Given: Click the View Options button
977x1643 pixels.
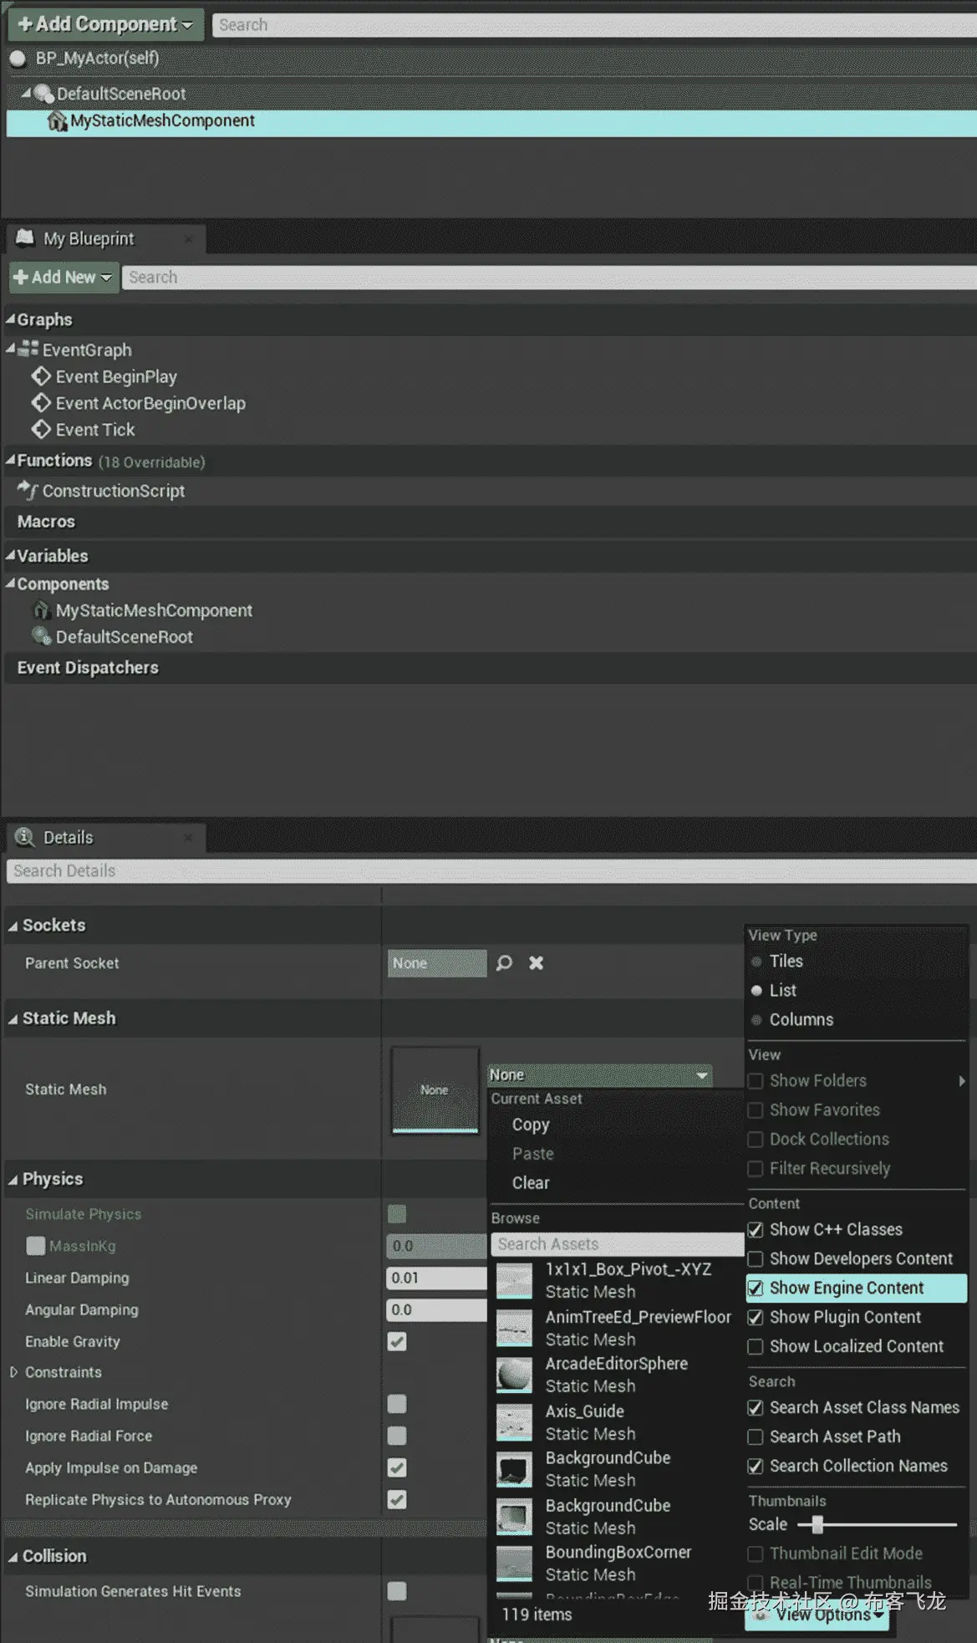Looking at the screenshot, I should click(817, 1615).
